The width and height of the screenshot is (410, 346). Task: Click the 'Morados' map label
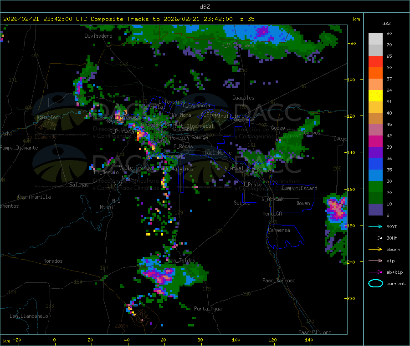pos(53,261)
